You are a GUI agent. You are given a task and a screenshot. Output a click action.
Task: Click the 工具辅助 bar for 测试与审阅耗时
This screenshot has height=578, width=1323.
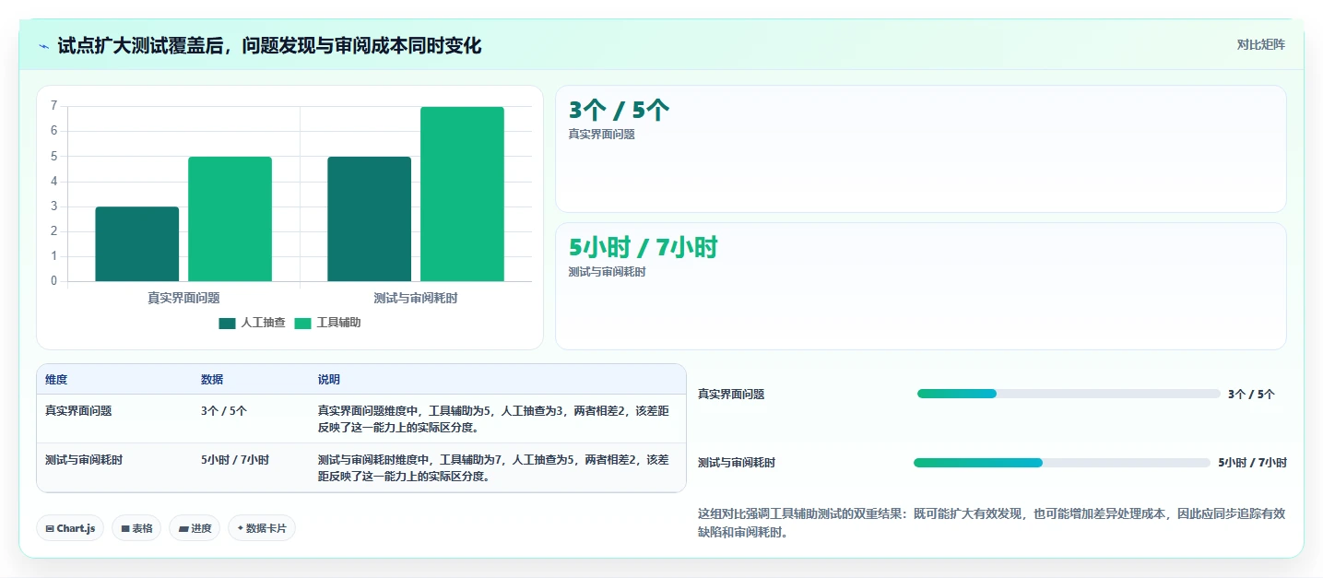462,195
